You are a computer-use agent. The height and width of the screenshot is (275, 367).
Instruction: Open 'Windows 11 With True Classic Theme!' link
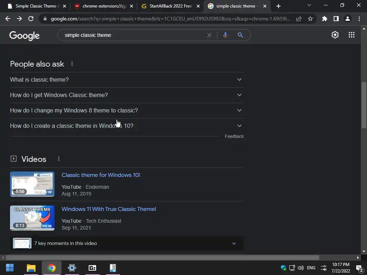coord(109,209)
